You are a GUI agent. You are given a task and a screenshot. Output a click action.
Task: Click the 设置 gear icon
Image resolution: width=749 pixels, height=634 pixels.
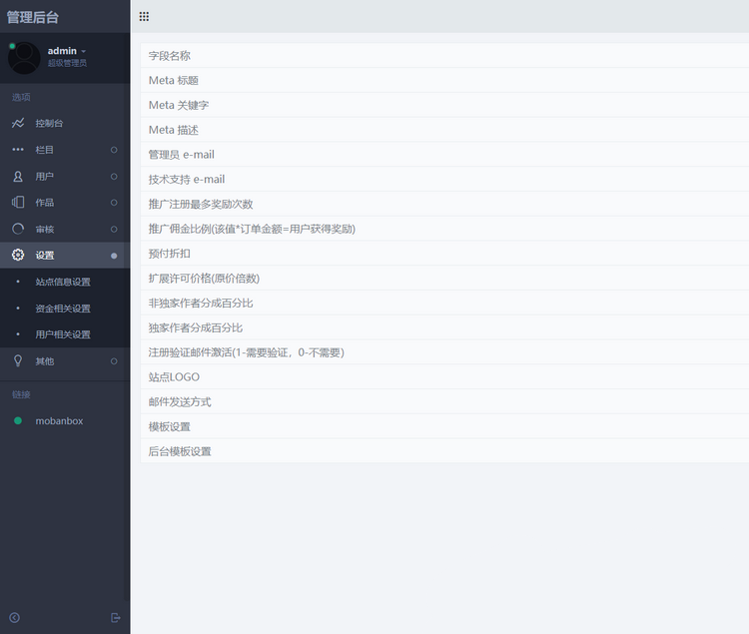pyautogui.click(x=18, y=256)
